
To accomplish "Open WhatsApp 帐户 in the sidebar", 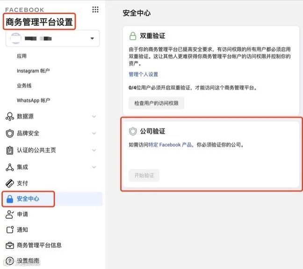I will 33,100.
